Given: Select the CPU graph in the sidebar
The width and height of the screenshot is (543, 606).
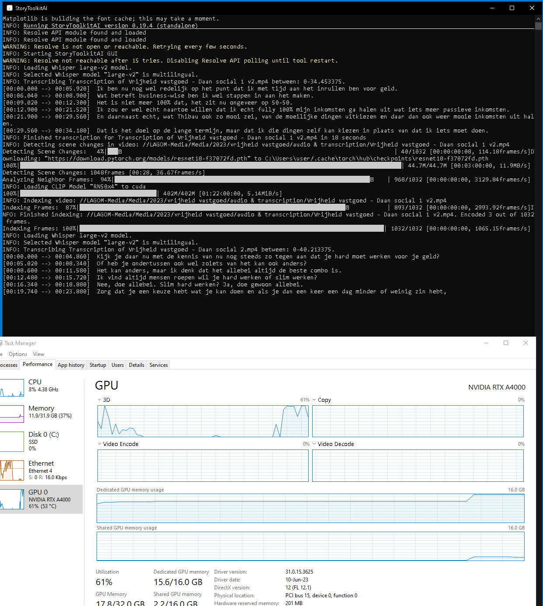Looking at the screenshot, I should (12, 387).
